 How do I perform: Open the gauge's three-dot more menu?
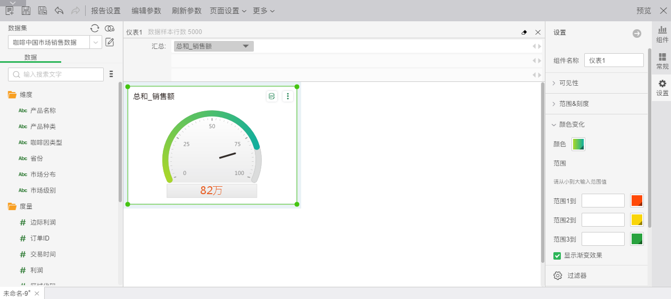point(288,96)
